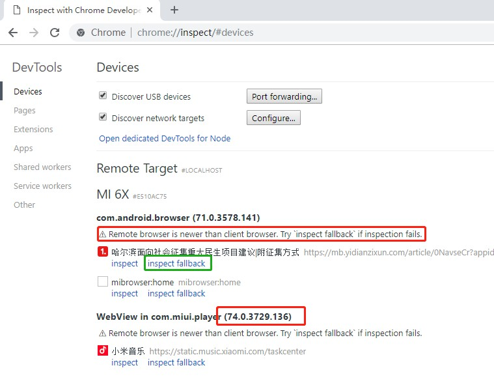
Task: Reload the inspect page
Action: [x=55, y=33]
